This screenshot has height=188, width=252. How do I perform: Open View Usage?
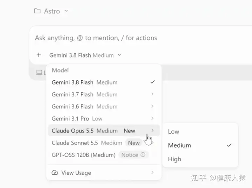(104, 173)
